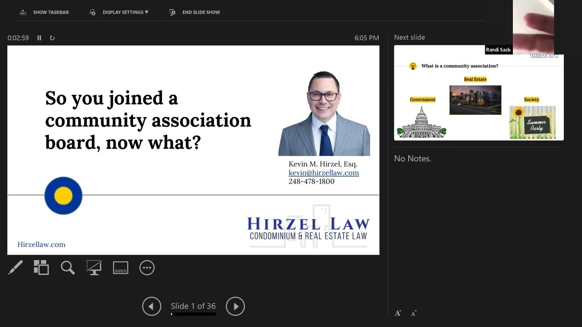Click Hirzellaw.com text on slide
The width and height of the screenshot is (582, 327).
tap(41, 244)
